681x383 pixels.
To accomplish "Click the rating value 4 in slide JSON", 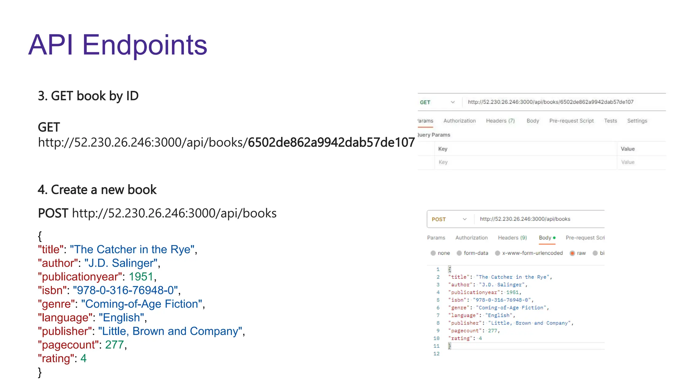I will pyautogui.click(x=83, y=358).
